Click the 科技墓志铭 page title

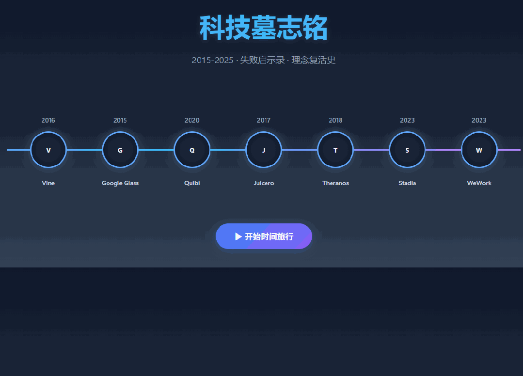click(264, 28)
